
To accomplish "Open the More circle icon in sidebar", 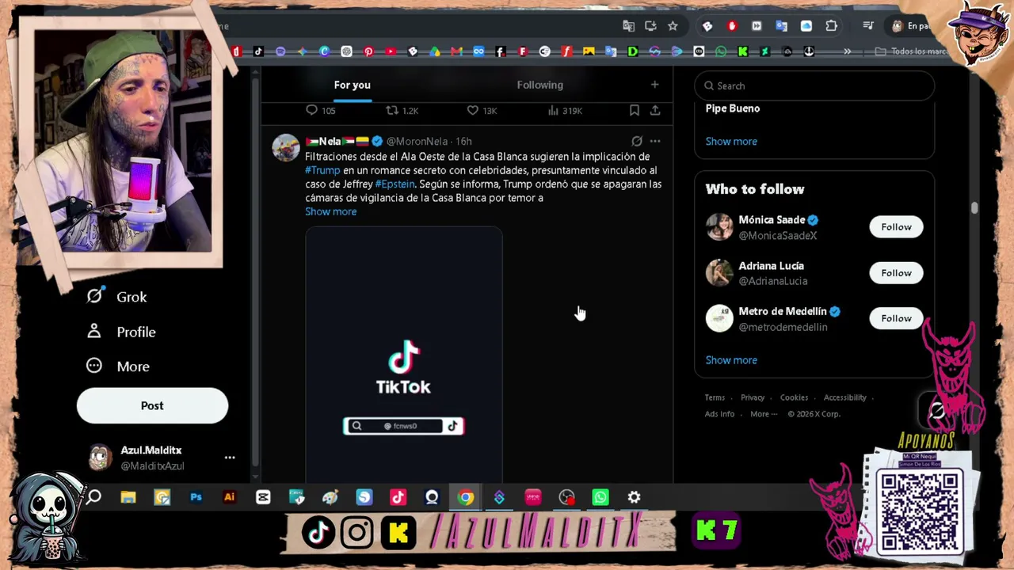I will [94, 366].
